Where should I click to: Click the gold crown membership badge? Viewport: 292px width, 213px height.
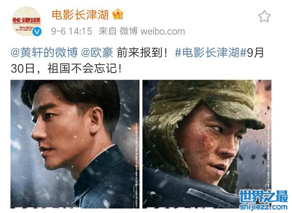coord(118,14)
